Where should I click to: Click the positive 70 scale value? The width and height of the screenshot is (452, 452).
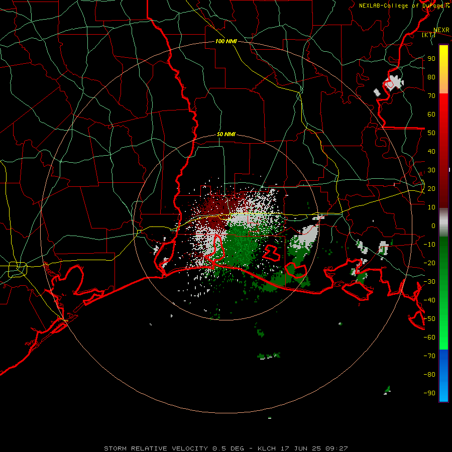(x=431, y=96)
